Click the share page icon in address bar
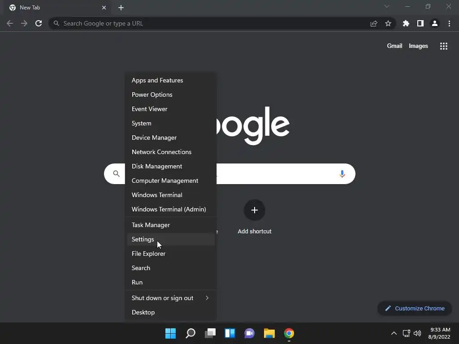Viewport: 459px width, 344px height. pyautogui.click(x=374, y=23)
